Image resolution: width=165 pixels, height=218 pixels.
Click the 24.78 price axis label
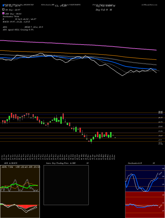161,122
